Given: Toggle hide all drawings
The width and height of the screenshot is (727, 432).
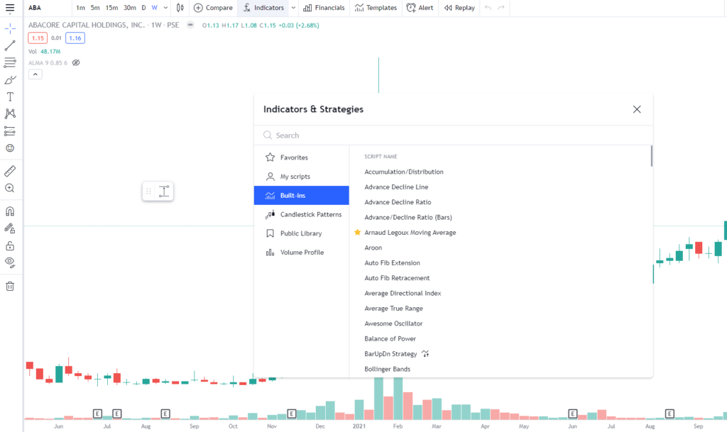Looking at the screenshot, I should (x=10, y=262).
